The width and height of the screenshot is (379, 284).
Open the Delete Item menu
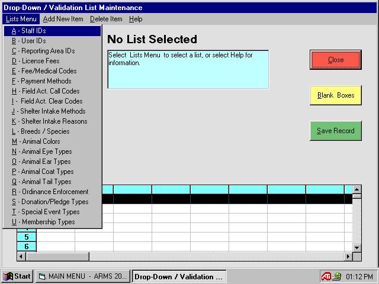(106, 19)
